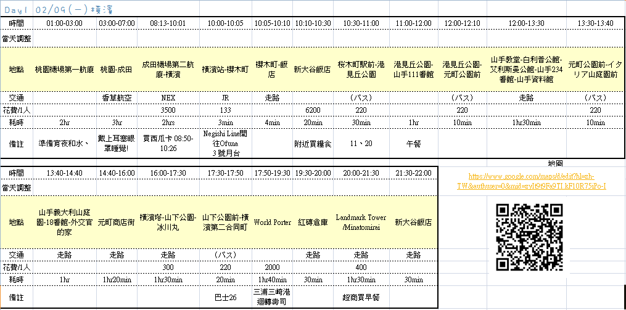Click the 08:13-10:01 time cell
The image size is (626, 310).
[168, 23]
